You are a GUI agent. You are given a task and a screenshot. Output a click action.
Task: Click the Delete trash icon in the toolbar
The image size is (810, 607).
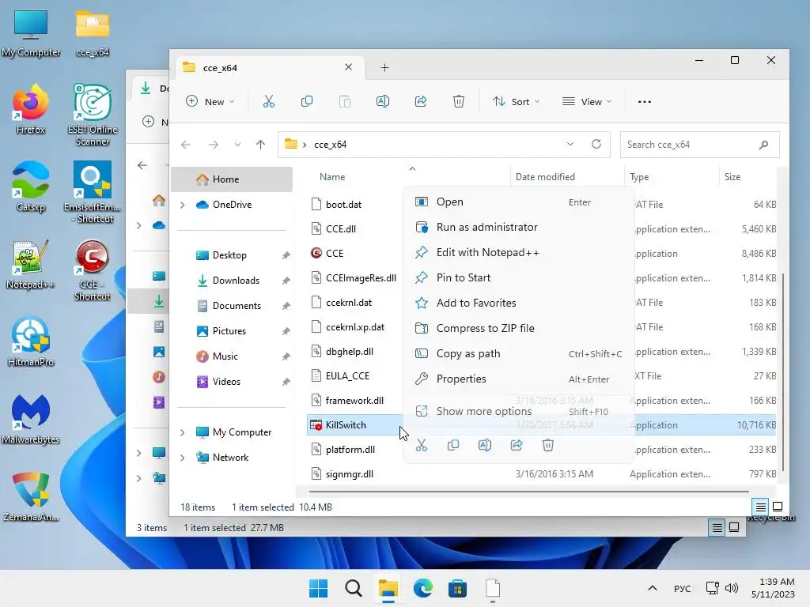click(x=458, y=102)
